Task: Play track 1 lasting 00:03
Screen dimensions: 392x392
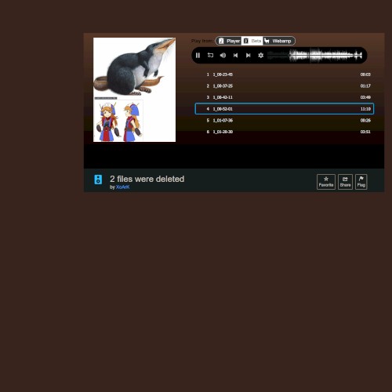Action: point(285,74)
